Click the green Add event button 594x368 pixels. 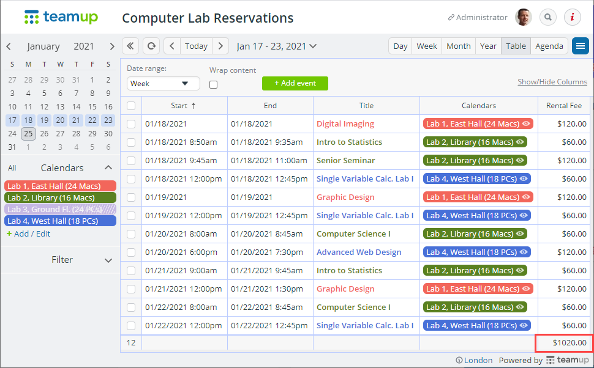point(295,83)
